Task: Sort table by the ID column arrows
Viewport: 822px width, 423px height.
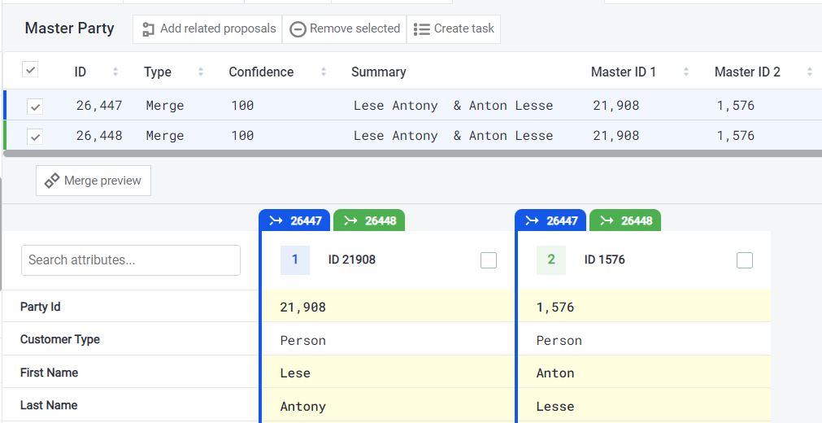Action: tap(115, 72)
